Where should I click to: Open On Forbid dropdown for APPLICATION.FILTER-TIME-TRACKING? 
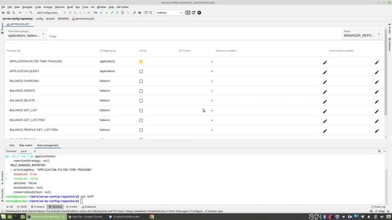tap(212, 62)
